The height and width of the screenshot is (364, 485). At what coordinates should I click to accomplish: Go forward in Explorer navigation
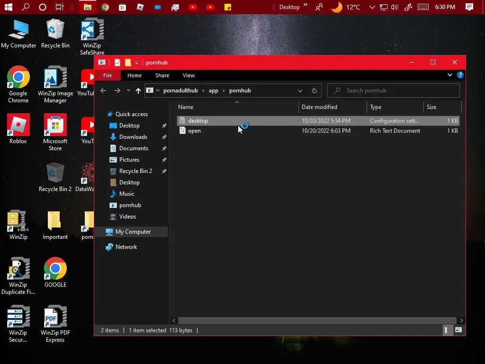tap(117, 91)
